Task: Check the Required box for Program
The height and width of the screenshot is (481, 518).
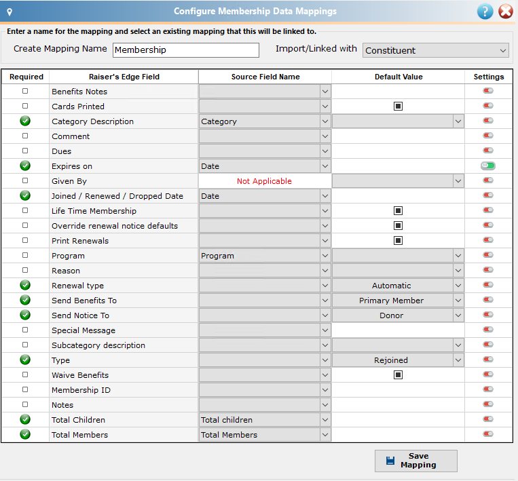Action: [25, 255]
